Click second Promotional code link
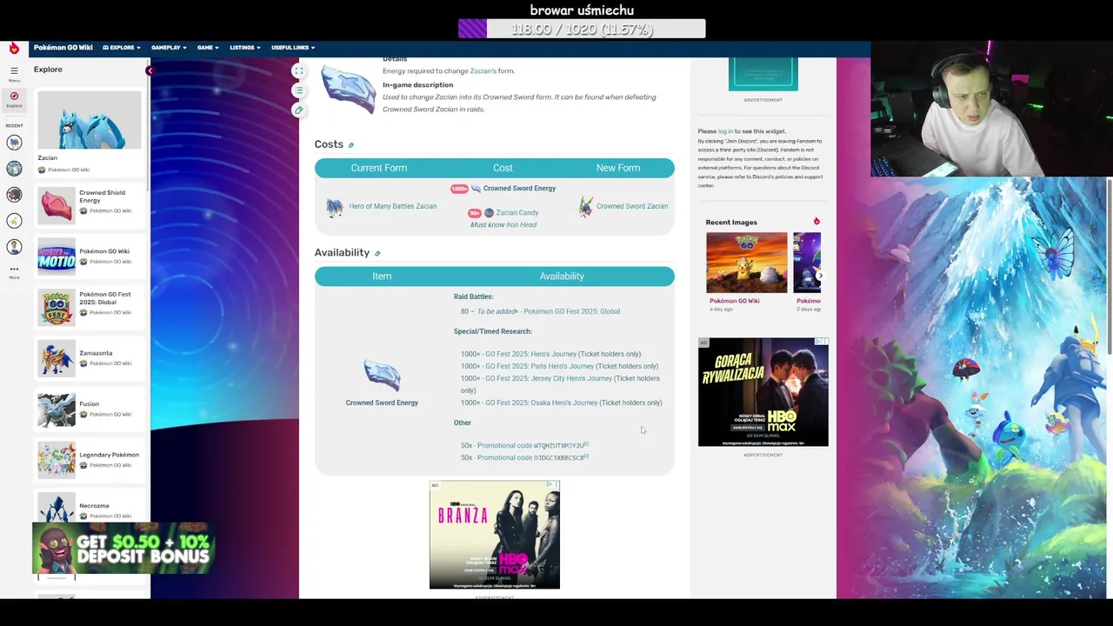 [504, 457]
